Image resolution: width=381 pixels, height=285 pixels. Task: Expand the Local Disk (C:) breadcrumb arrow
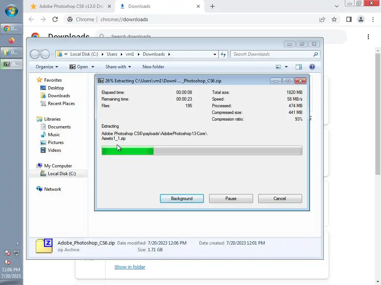(x=102, y=54)
